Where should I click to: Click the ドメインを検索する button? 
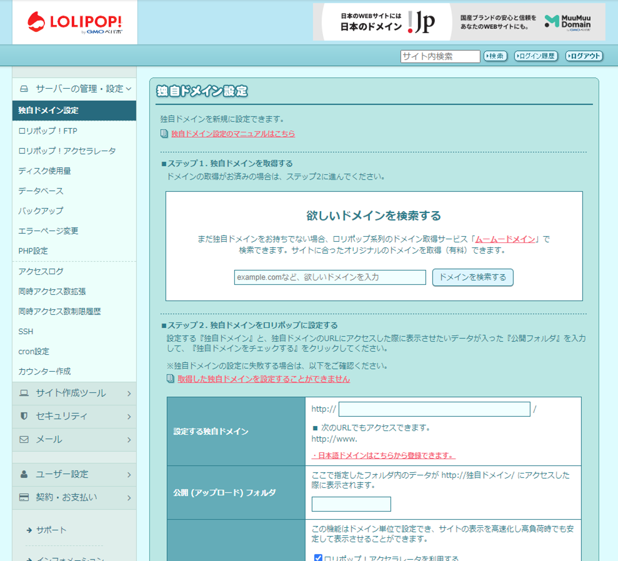pos(472,277)
